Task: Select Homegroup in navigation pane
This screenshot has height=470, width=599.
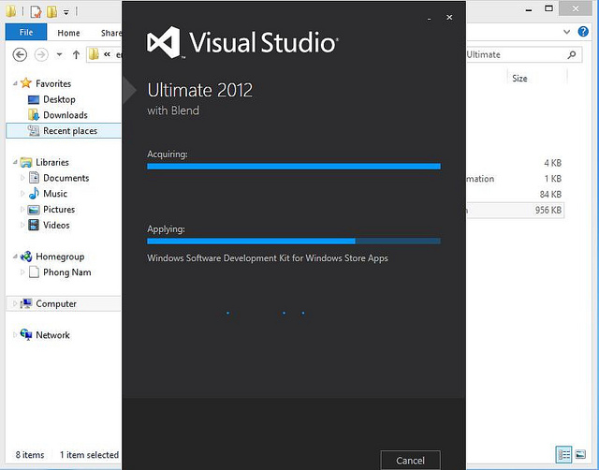Action: click(x=60, y=257)
